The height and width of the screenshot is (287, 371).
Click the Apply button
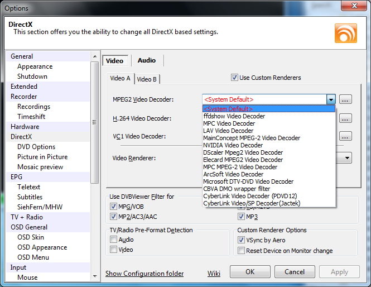click(x=339, y=272)
